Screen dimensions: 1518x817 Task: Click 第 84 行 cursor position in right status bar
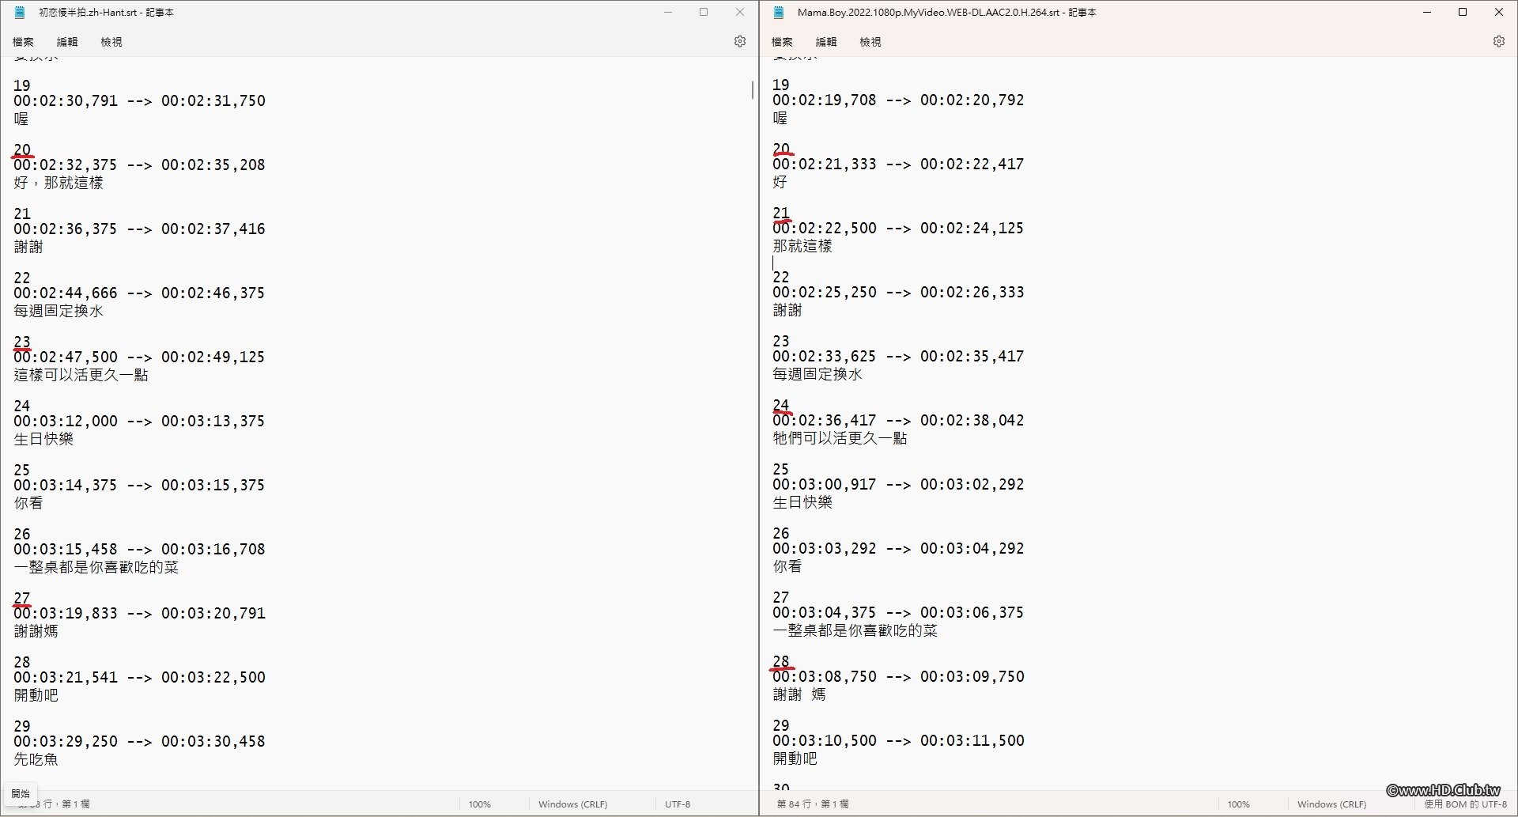tap(813, 804)
